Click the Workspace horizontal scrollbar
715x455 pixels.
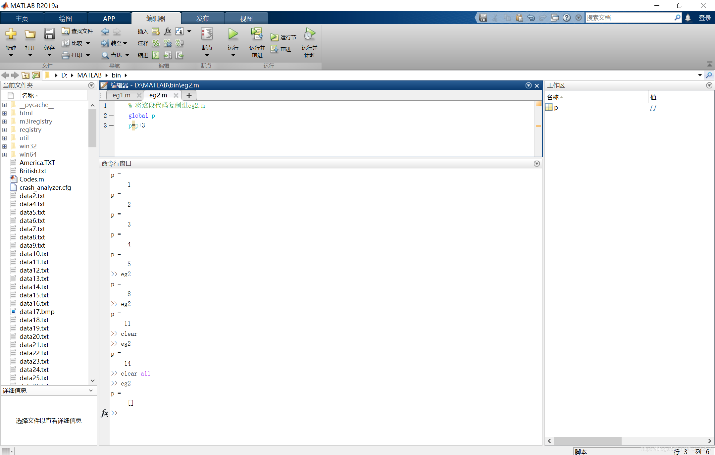587,441
